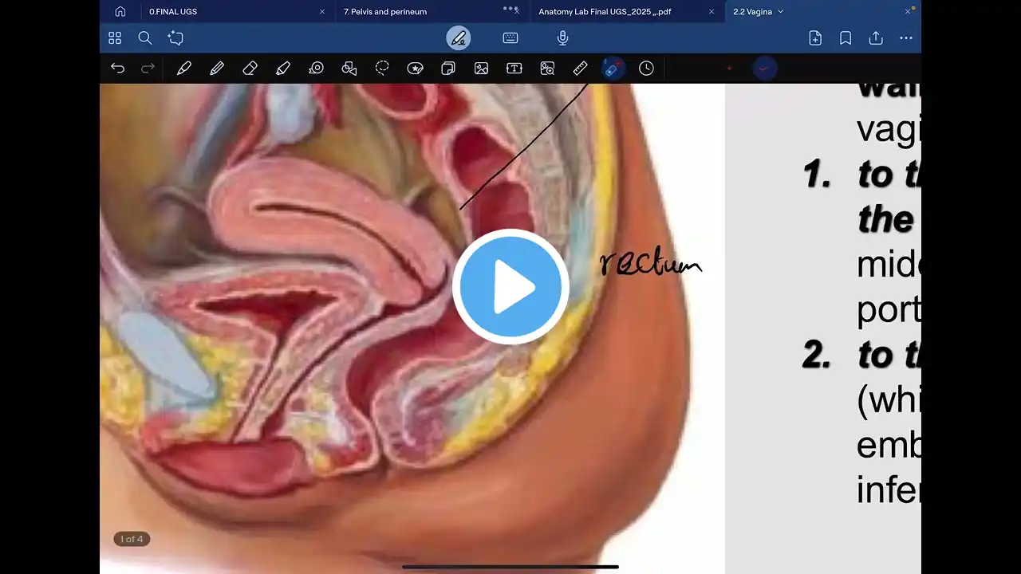This screenshot has width=1021, height=574.
Task: Close the 7. Pelvis and perineum tab
Action: (x=517, y=12)
